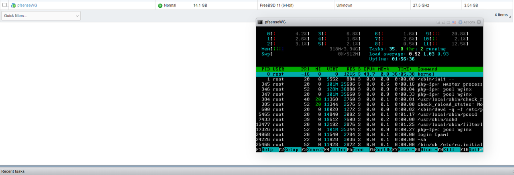Click the Swp usage meter bar in htop

pyautogui.click(x=311, y=54)
